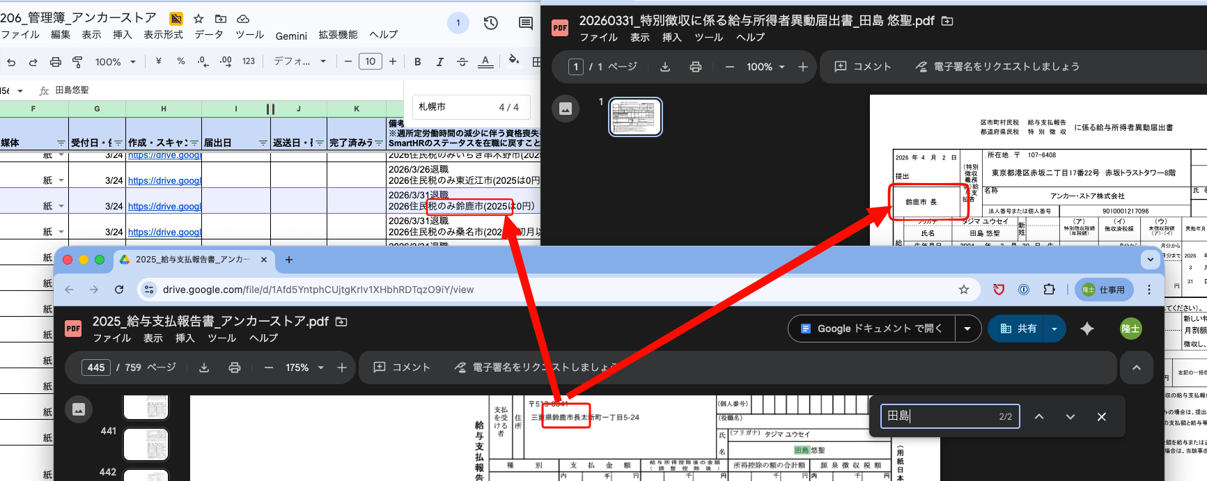Increase decimal places in Sheets
The height and width of the screenshot is (481, 1207).
coord(226,61)
